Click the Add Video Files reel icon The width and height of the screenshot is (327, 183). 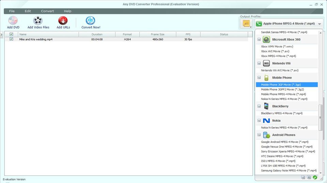38,20
